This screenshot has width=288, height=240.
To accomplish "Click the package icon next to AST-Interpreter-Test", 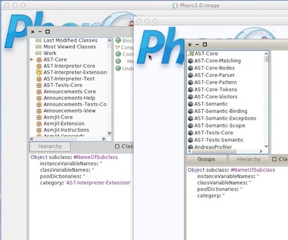I will point(39,79).
